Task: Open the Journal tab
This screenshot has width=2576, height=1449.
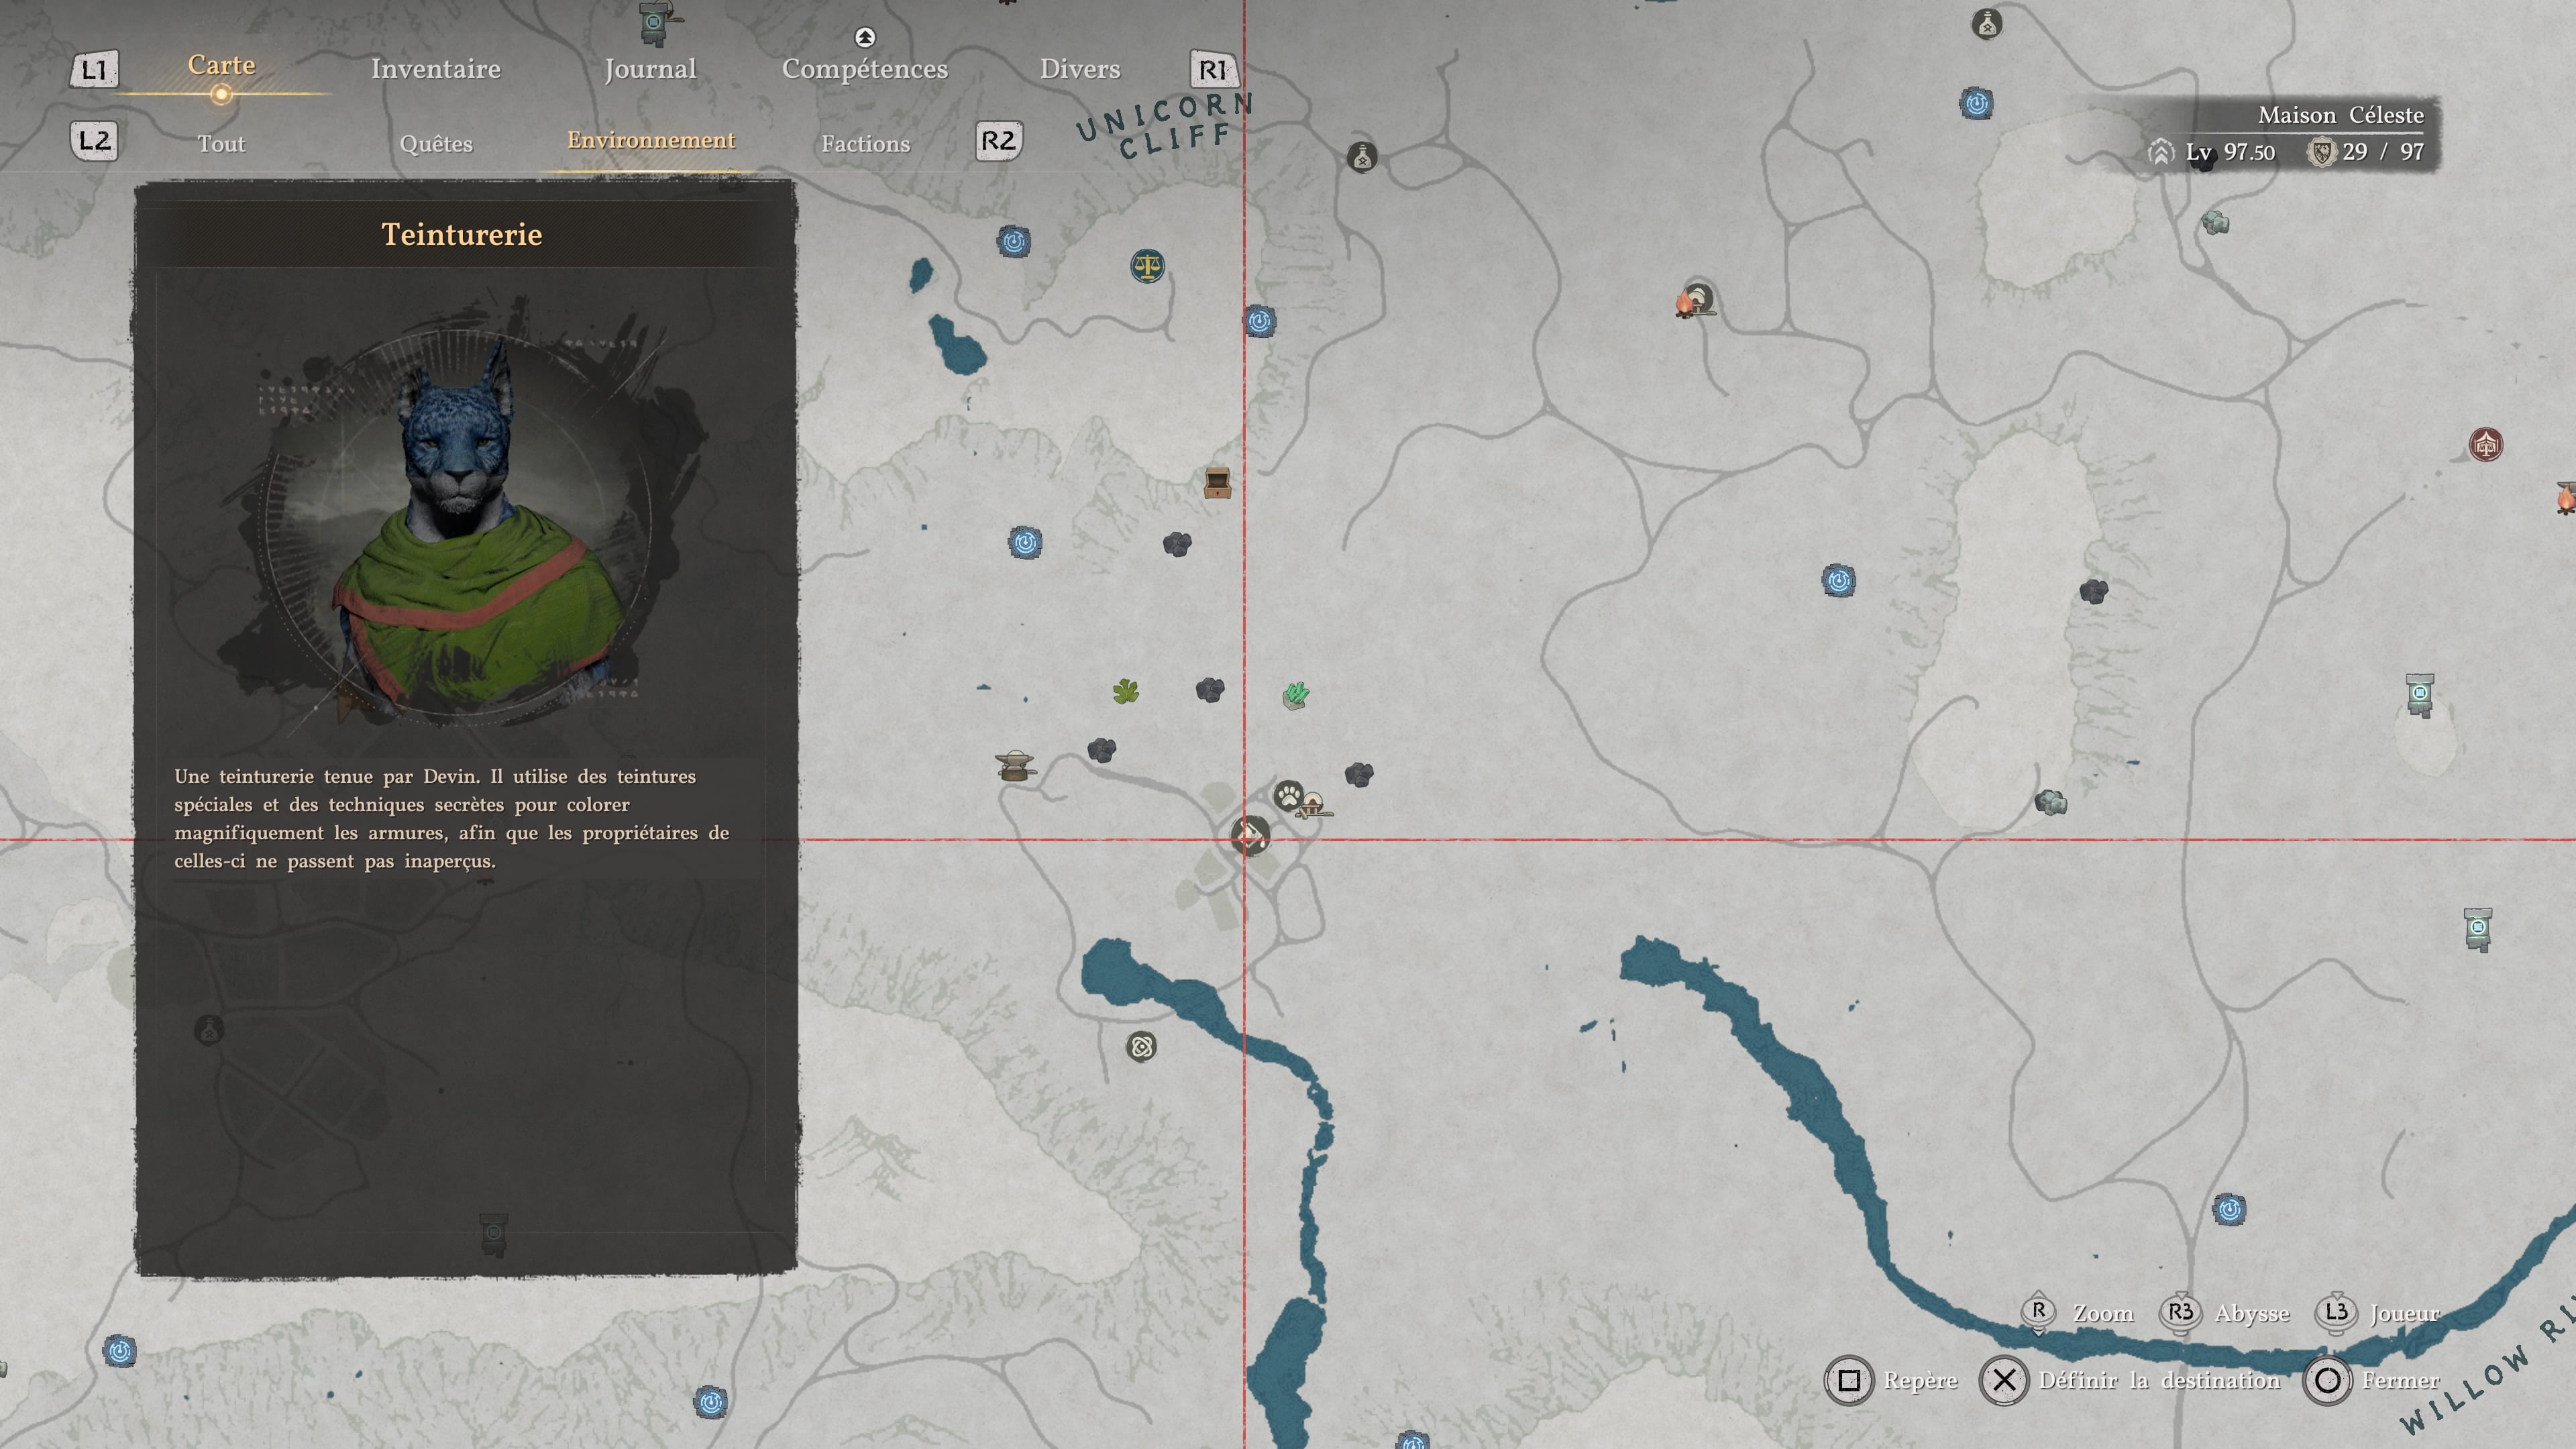Action: [650, 69]
